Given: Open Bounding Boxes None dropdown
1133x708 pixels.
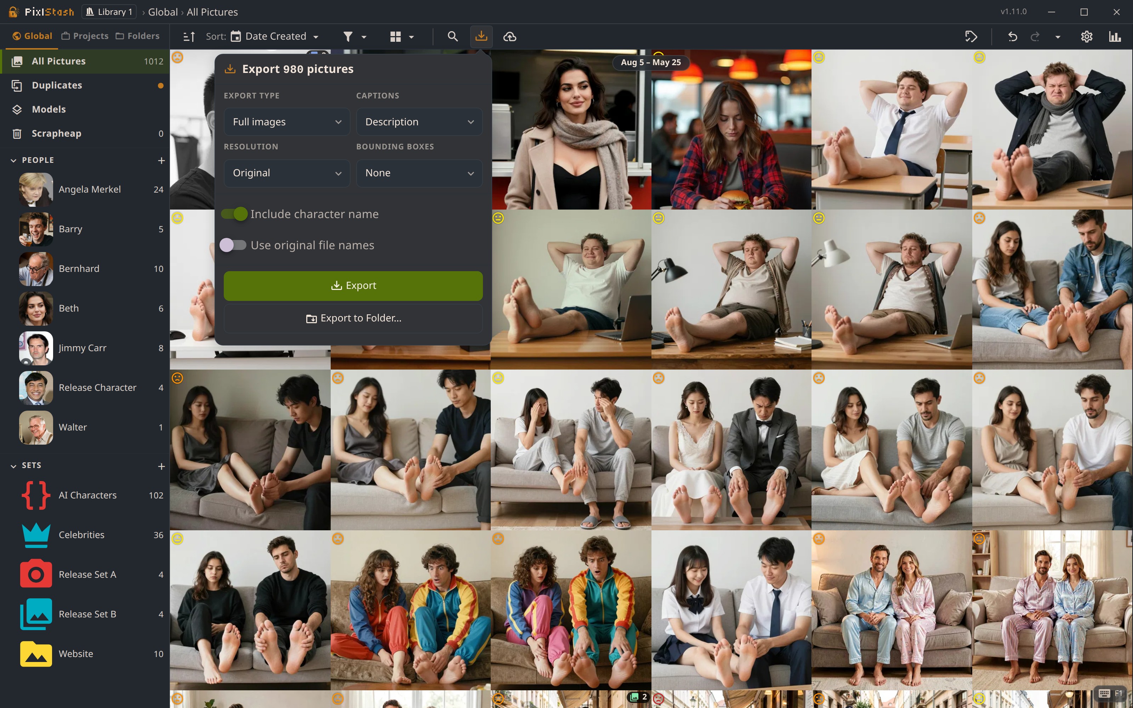Looking at the screenshot, I should (x=419, y=173).
